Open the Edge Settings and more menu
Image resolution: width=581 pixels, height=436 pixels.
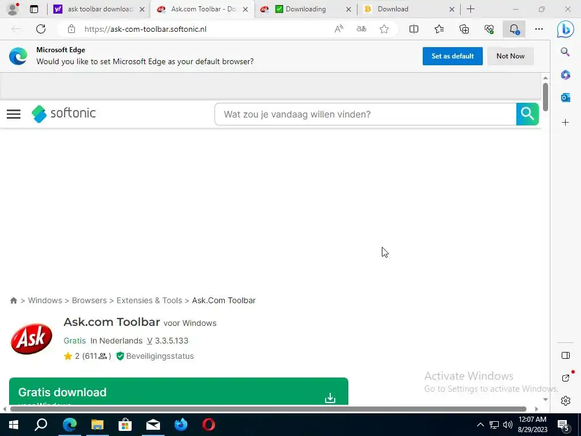pos(539,29)
